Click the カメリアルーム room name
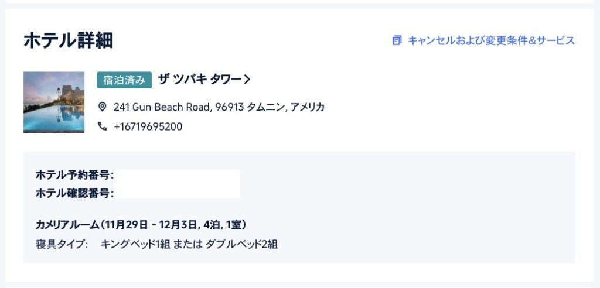The height and width of the screenshot is (288, 600). 67,225
